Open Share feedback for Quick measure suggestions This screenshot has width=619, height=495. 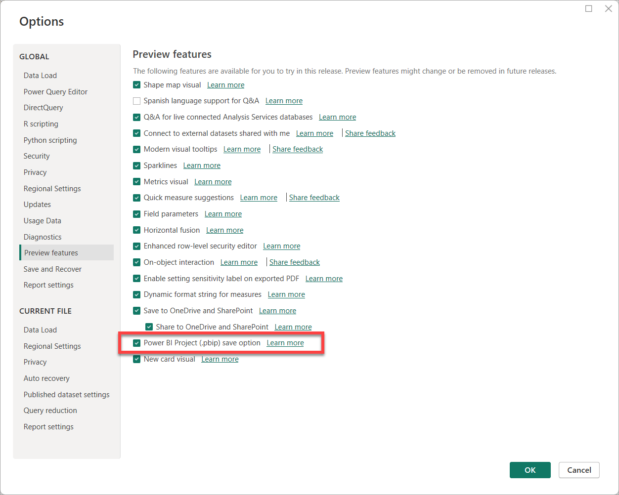pos(314,198)
